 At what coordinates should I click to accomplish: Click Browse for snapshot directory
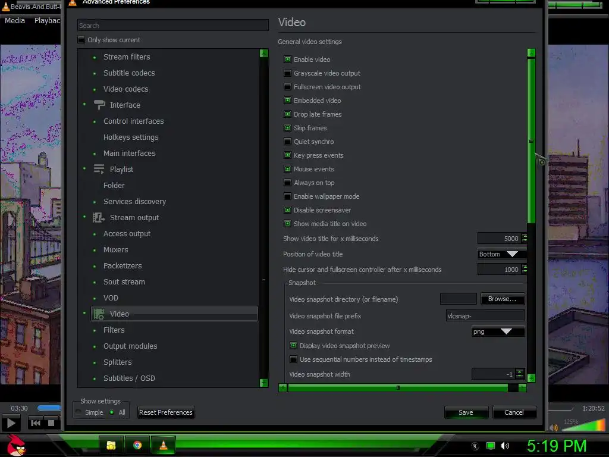502,299
